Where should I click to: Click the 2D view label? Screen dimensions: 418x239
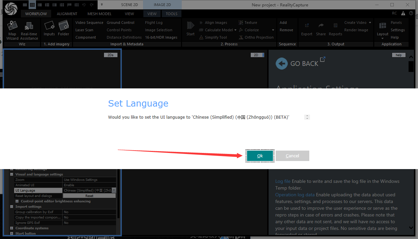[257, 55]
